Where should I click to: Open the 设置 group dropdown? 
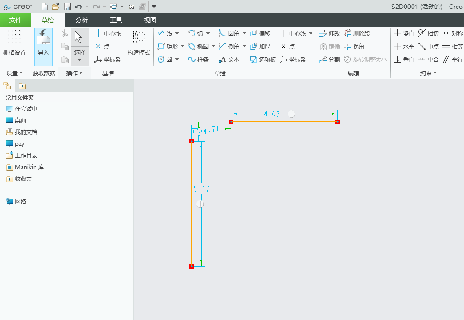(14, 73)
